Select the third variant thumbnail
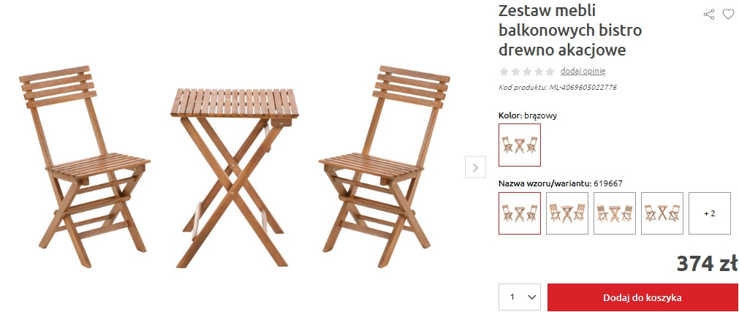 click(x=615, y=213)
